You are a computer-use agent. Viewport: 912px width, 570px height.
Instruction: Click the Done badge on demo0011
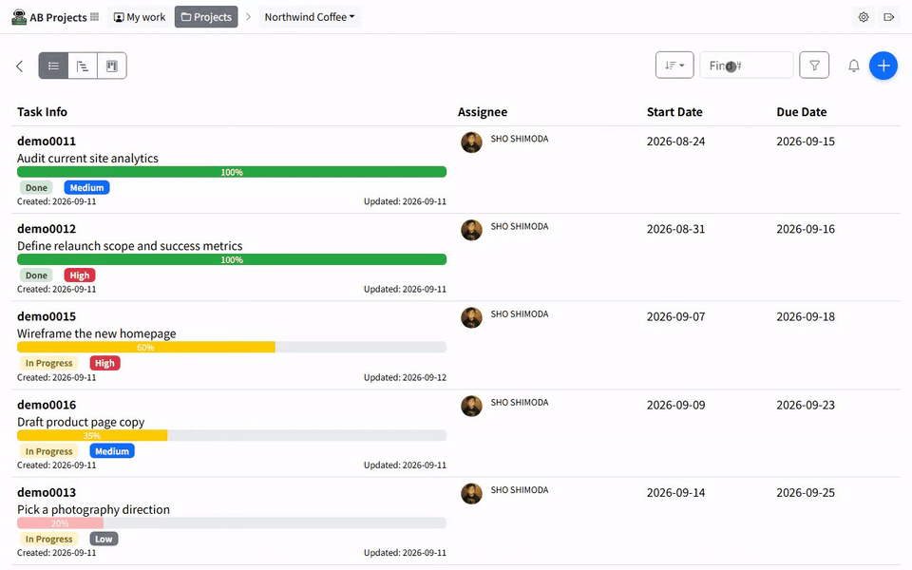(x=36, y=188)
